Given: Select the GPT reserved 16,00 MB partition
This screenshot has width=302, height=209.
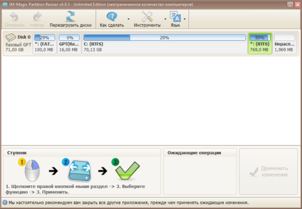Looking at the screenshot, I should [x=69, y=43].
